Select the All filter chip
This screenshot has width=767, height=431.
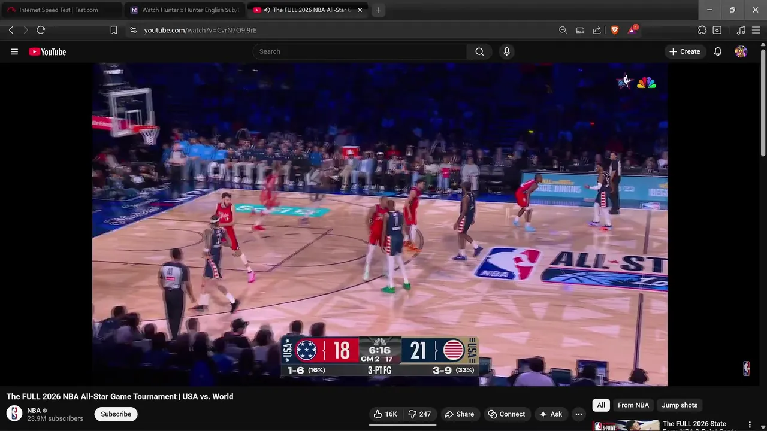click(x=601, y=405)
